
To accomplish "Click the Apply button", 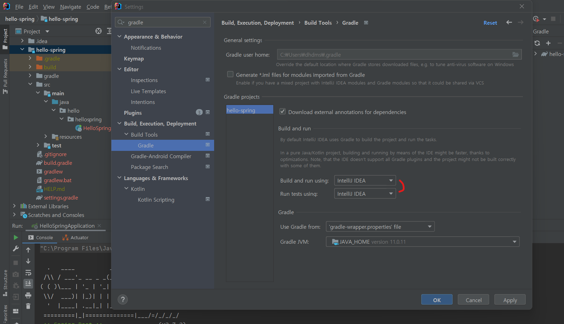I will pyautogui.click(x=510, y=300).
